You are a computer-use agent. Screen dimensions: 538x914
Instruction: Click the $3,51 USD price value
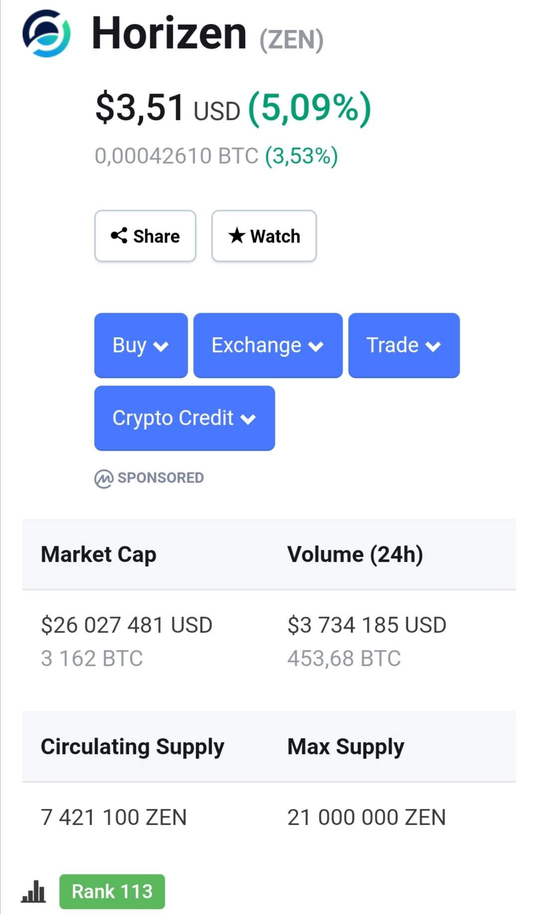pyautogui.click(x=167, y=108)
